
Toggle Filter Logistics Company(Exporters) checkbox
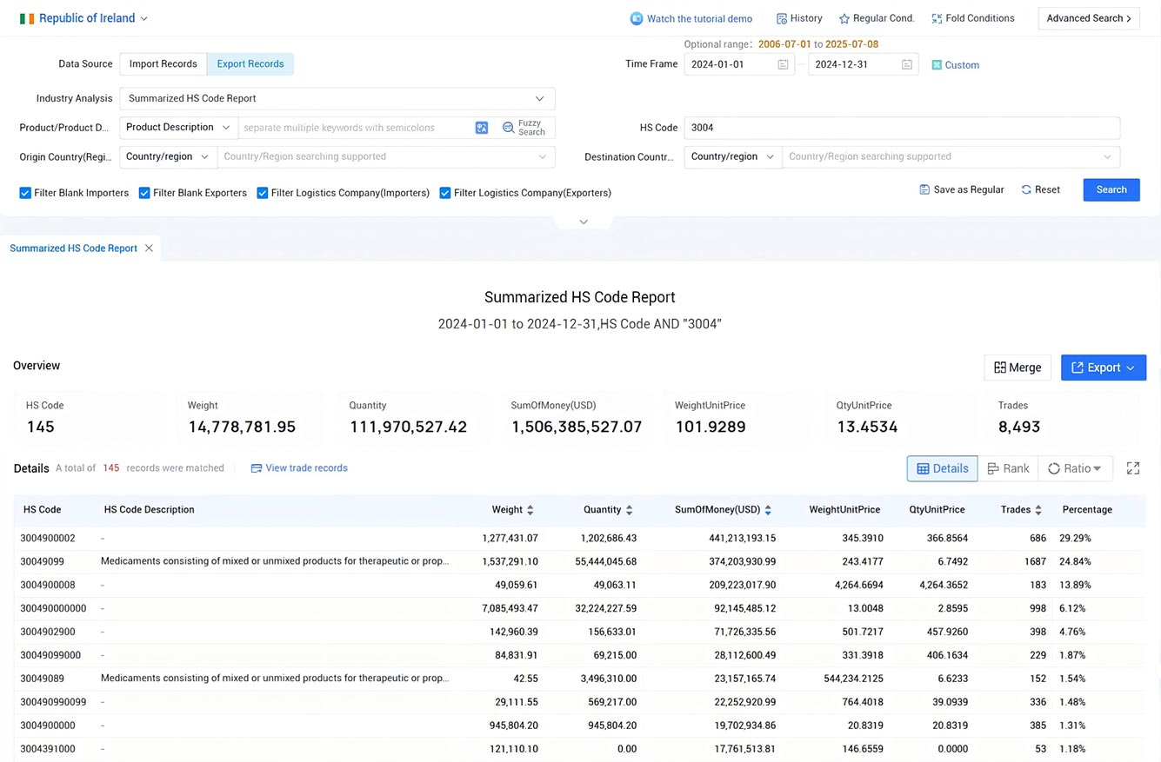tap(444, 193)
